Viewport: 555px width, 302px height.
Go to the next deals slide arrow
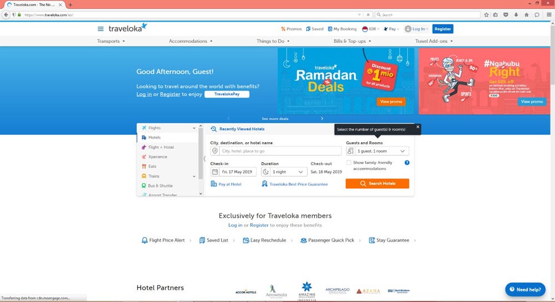[x=322, y=119]
